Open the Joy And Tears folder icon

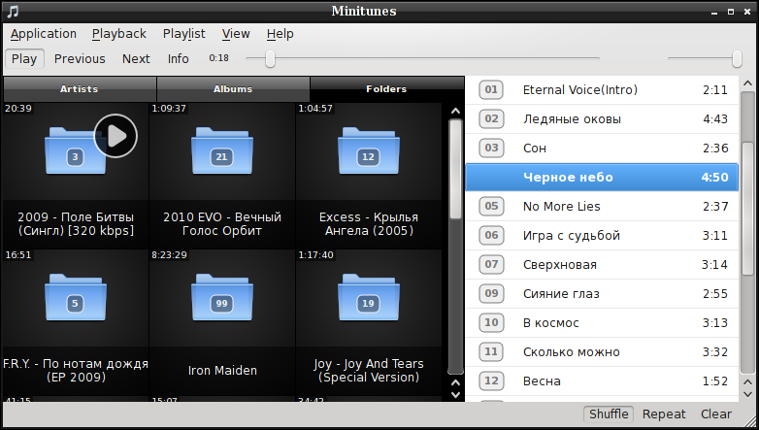[369, 297]
